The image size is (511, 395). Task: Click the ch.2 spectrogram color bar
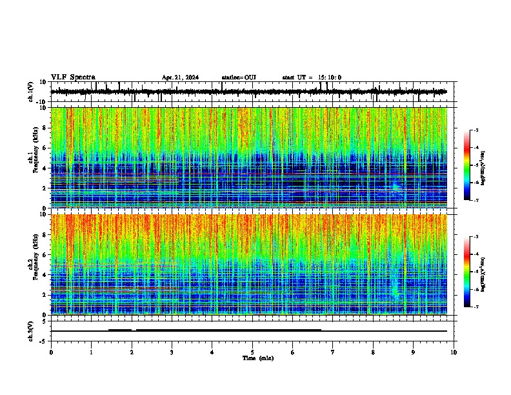pos(467,272)
